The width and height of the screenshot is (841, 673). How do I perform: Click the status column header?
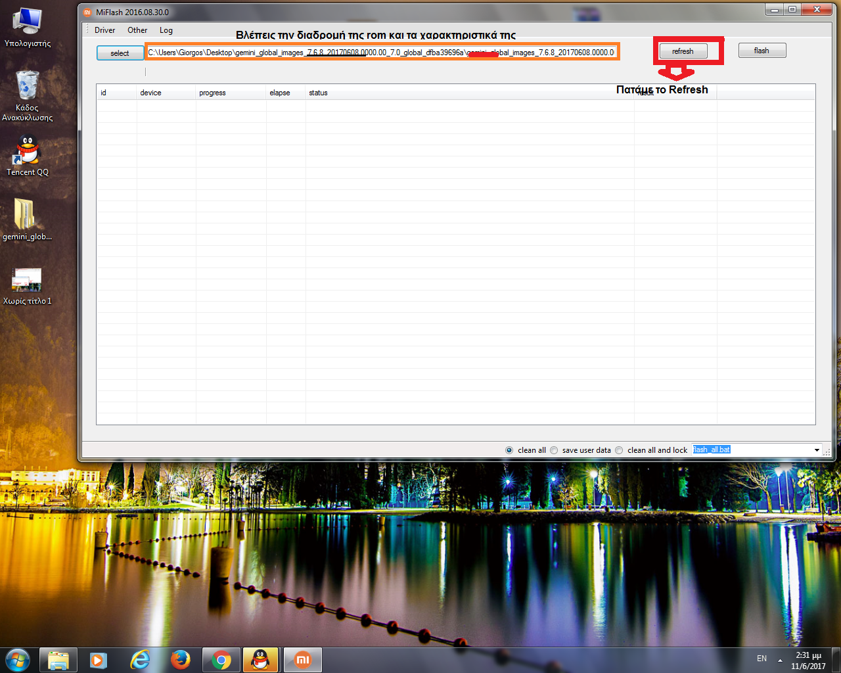[470, 93]
